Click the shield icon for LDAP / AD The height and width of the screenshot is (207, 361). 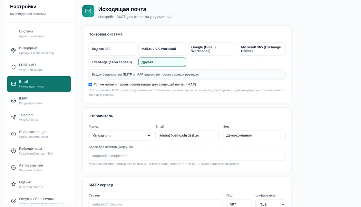[13, 67]
